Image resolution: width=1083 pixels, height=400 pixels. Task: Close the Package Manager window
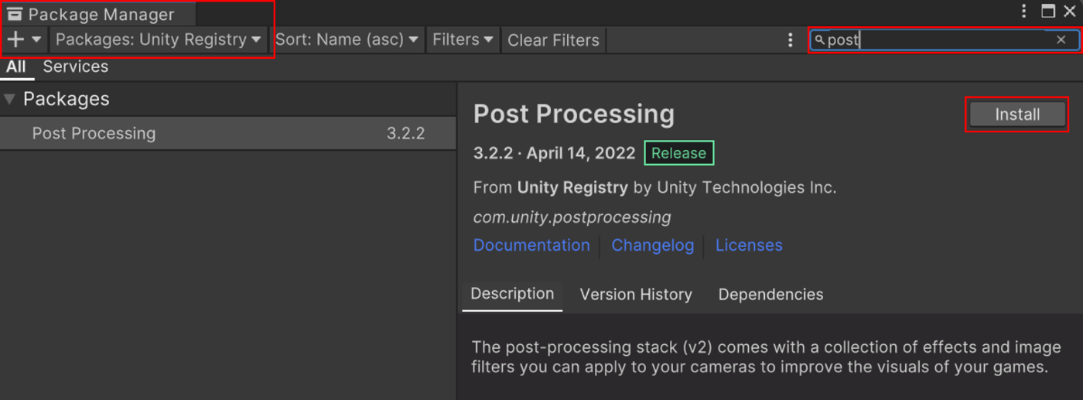click(x=1071, y=12)
